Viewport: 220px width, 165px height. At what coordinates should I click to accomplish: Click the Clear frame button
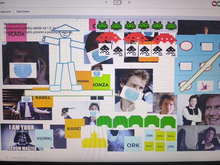coord(23,12)
